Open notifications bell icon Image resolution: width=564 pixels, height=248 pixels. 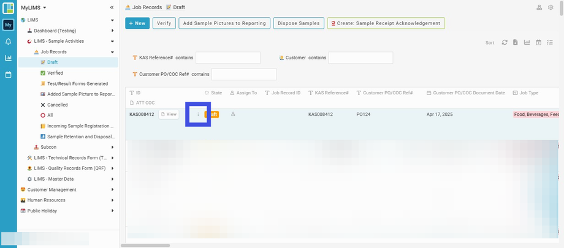[x=8, y=42]
